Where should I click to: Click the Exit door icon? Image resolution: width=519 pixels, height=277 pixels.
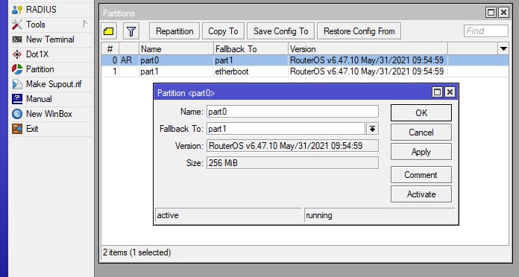tap(17, 129)
